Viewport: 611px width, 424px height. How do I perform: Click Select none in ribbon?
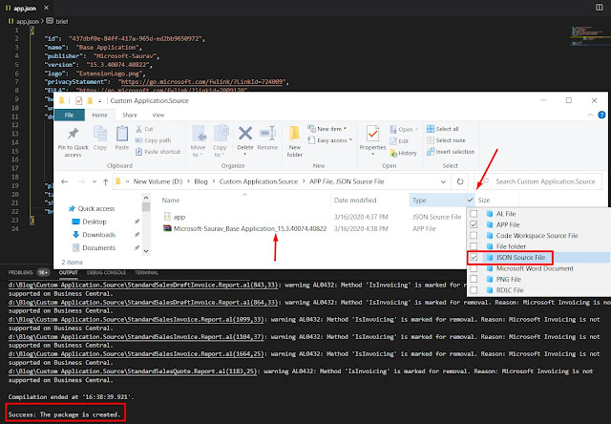pyautogui.click(x=446, y=140)
